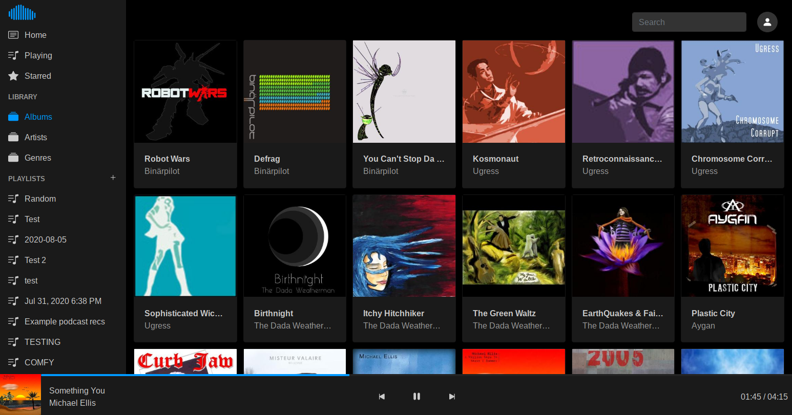The width and height of the screenshot is (792, 415).
Task: Click the Artists library icon
Action: (x=13, y=137)
